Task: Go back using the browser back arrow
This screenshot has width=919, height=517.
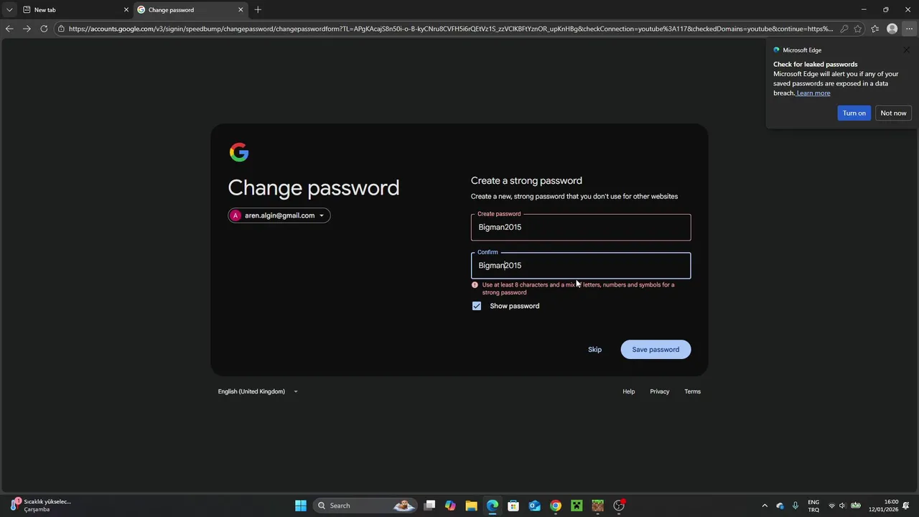Action: pos(9,29)
